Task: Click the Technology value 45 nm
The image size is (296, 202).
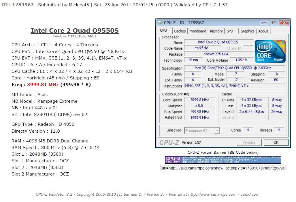Action: point(193,60)
